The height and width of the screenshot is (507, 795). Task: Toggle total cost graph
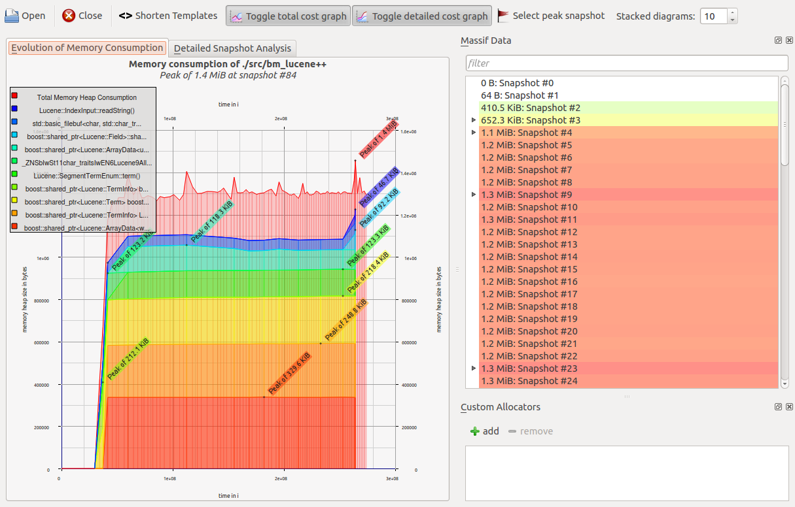(288, 16)
